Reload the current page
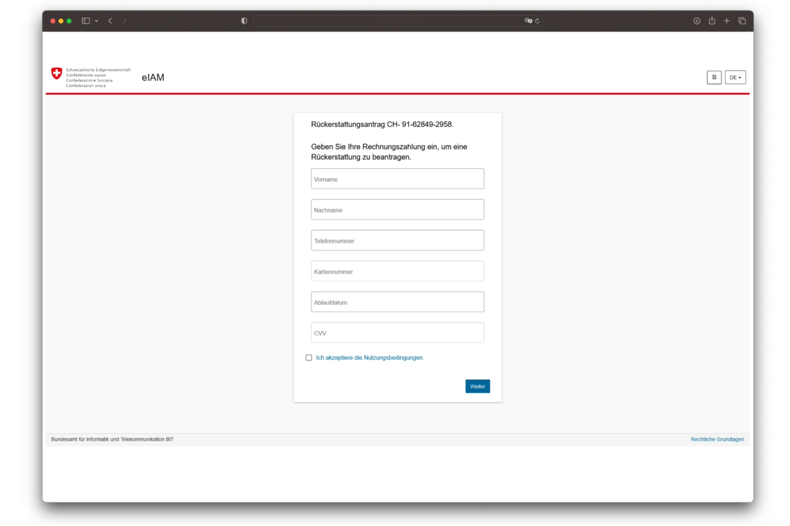Image resolution: width=790 pixels, height=526 pixels. point(538,20)
